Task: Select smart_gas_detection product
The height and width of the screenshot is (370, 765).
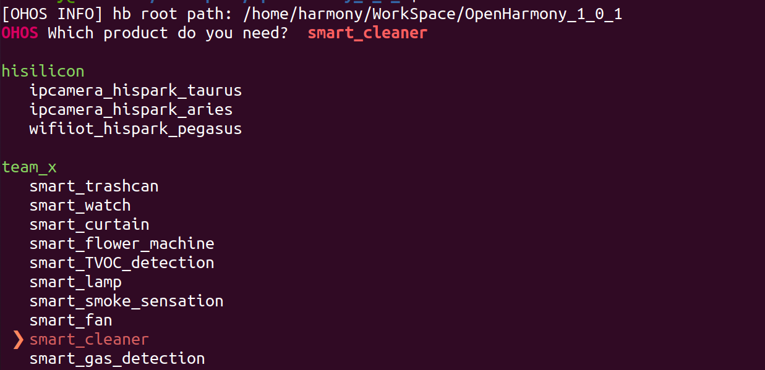Action: (117, 358)
